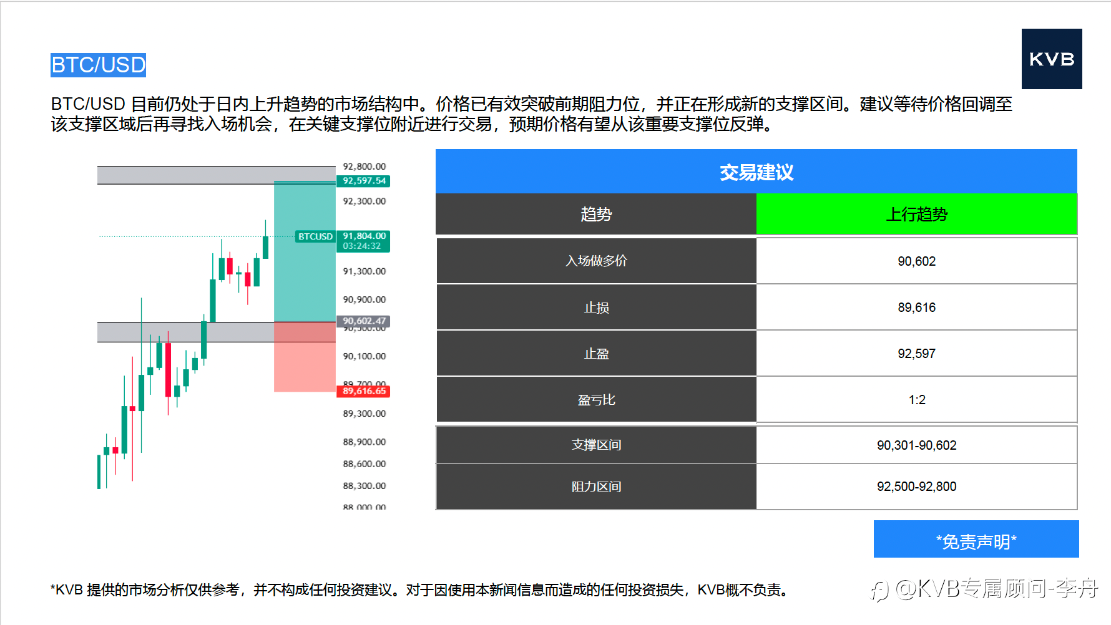Viewport: 1111px width, 625px height.
Task: Open the 免责声明 disclaimer button
Action: [976, 540]
